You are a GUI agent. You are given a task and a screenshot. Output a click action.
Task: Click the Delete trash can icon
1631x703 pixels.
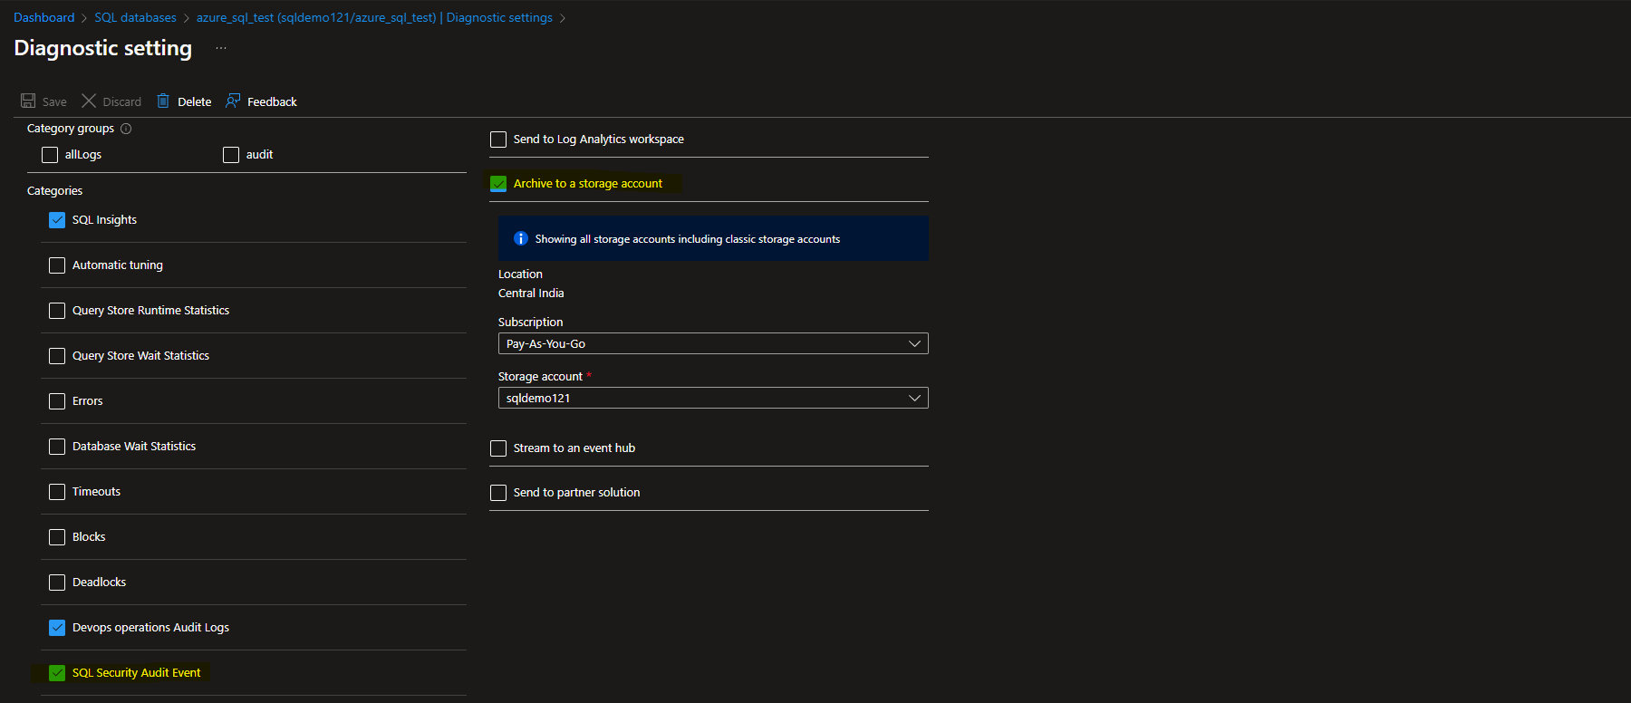pyautogui.click(x=163, y=101)
